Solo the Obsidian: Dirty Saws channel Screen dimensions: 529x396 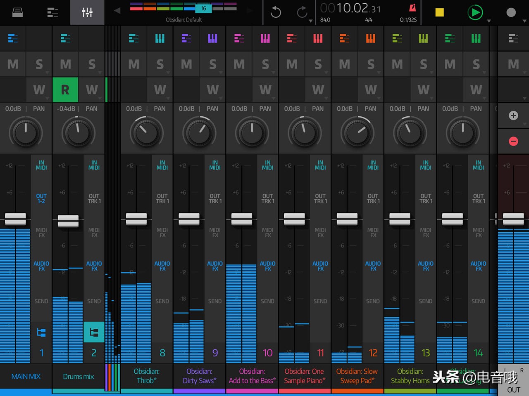click(x=212, y=64)
